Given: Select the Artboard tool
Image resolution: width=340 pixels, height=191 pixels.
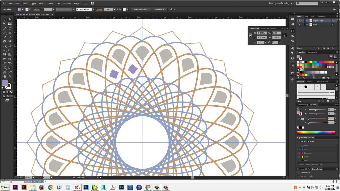Looking at the screenshot, I should point(5,72).
